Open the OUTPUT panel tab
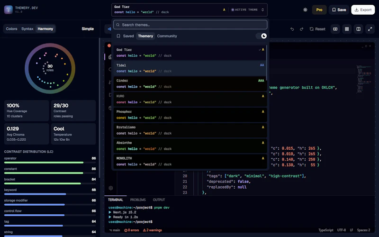This screenshot has width=379, height=237. (159, 200)
